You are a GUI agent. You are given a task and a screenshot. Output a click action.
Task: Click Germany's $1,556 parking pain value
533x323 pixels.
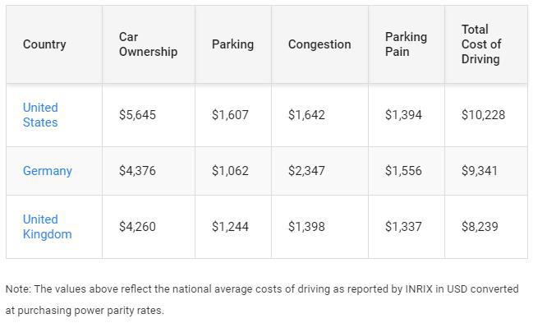click(x=403, y=170)
